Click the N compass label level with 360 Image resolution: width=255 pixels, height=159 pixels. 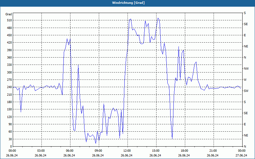pos(245,58)
